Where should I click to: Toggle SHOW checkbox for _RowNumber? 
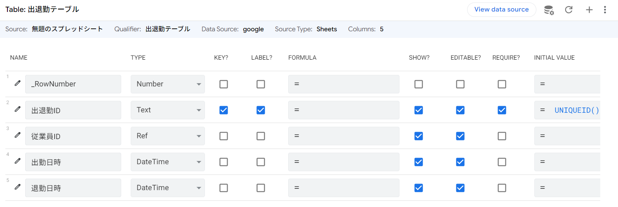coord(418,84)
